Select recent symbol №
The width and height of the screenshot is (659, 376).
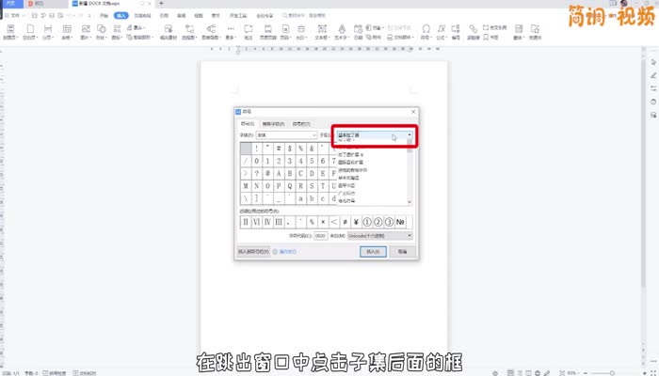(400, 222)
